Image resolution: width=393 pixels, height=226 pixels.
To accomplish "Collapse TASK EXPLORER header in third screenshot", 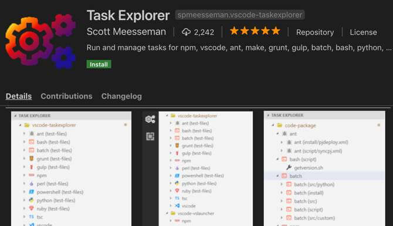I will pyautogui.click(x=268, y=115).
